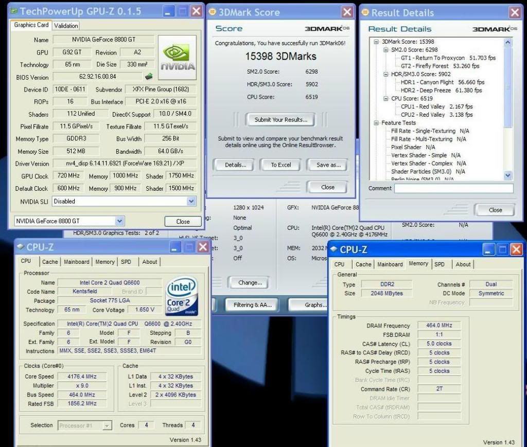The width and height of the screenshot is (527, 447).
Task: Click Close button in Result Details window
Action: (495, 210)
